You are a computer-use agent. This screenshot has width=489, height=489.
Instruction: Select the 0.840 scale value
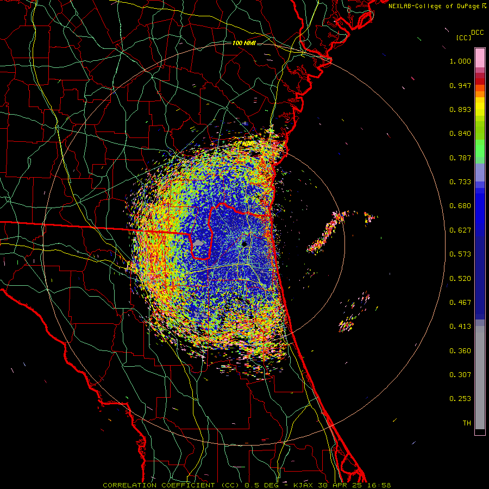(x=460, y=134)
